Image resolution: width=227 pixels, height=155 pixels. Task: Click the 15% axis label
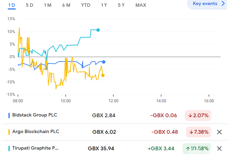point(11,19)
